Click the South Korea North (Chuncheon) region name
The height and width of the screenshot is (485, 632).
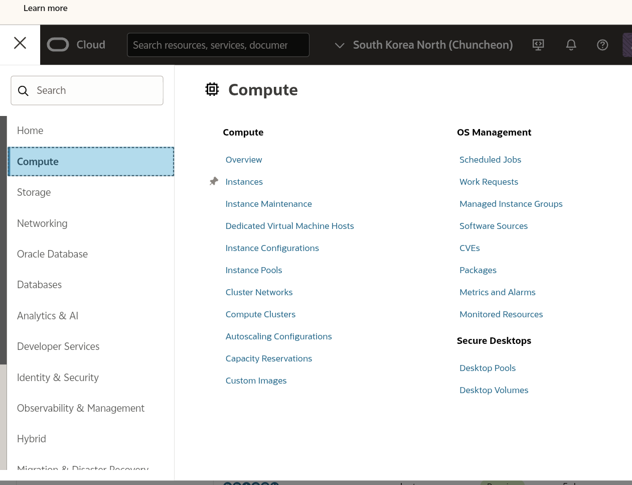(x=433, y=45)
